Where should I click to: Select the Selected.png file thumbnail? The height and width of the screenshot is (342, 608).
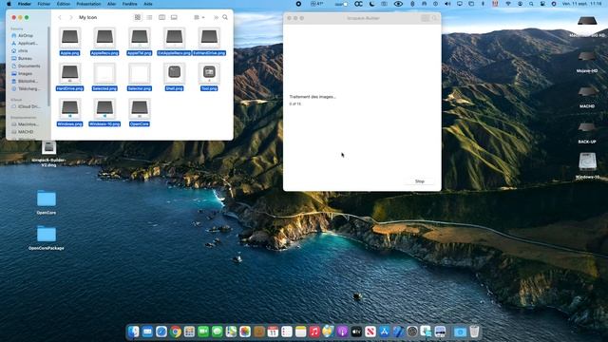(x=104, y=73)
